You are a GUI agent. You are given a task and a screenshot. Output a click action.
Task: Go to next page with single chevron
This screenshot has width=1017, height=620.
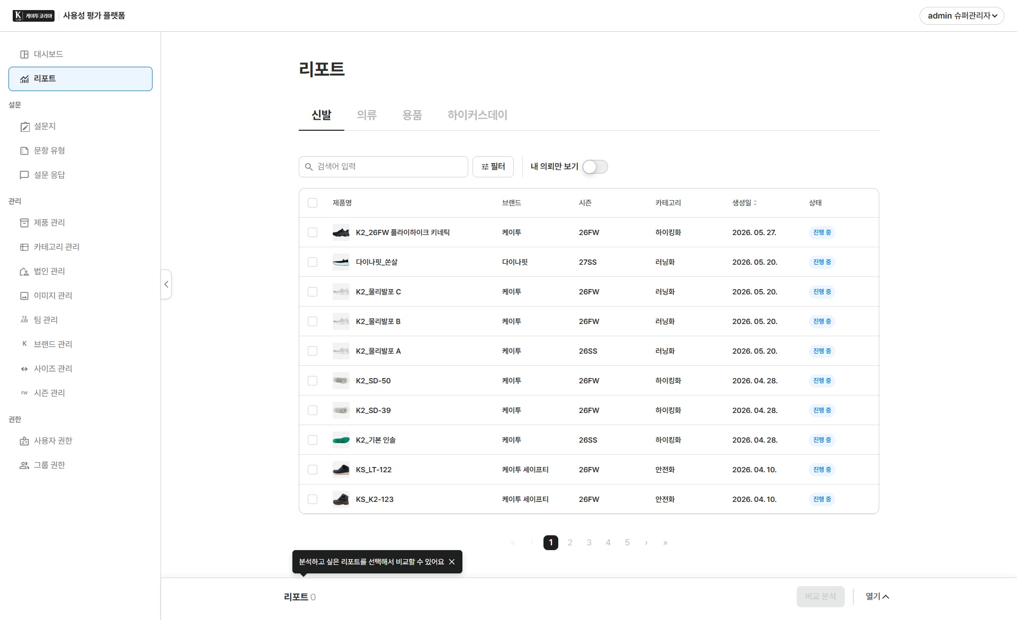pyautogui.click(x=646, y=543)
